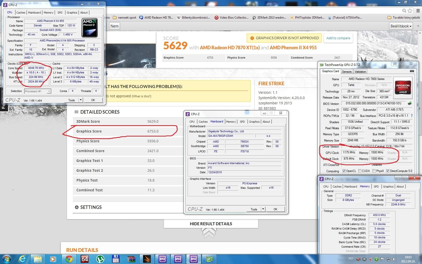Click the AMD Phenom II logo in CPU-Z
The height and width of the screenshot is (264, 422).
[x=90, y=28]
